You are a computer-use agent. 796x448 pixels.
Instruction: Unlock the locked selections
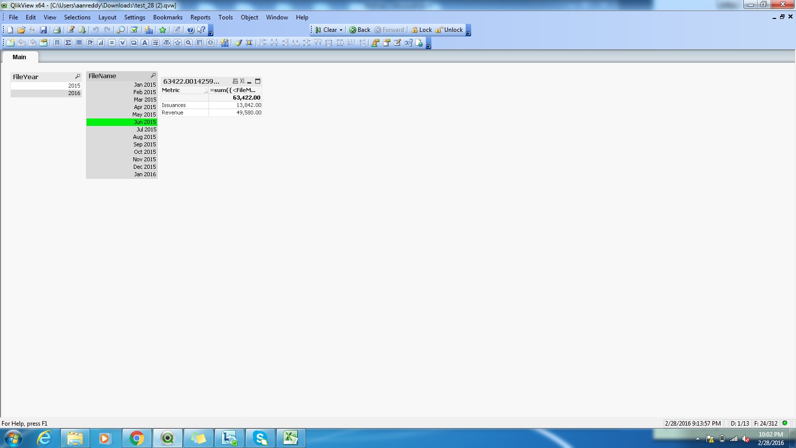pos(449,30)
